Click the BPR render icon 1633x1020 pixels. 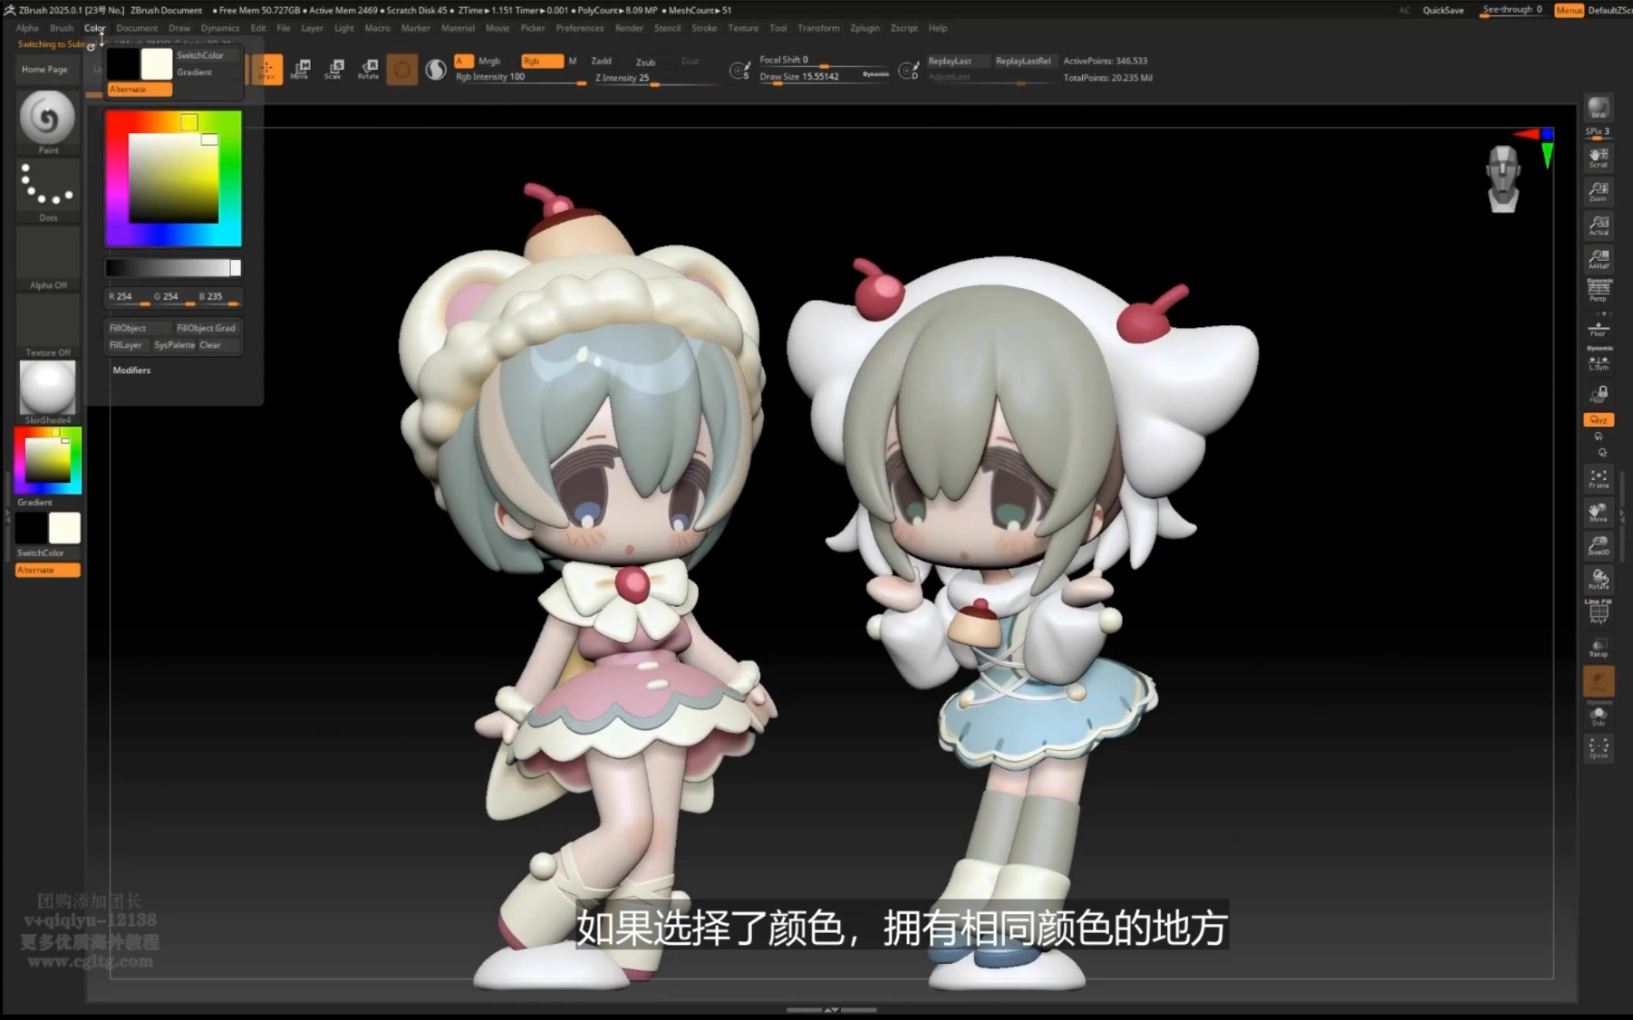tap(1599, 109)
